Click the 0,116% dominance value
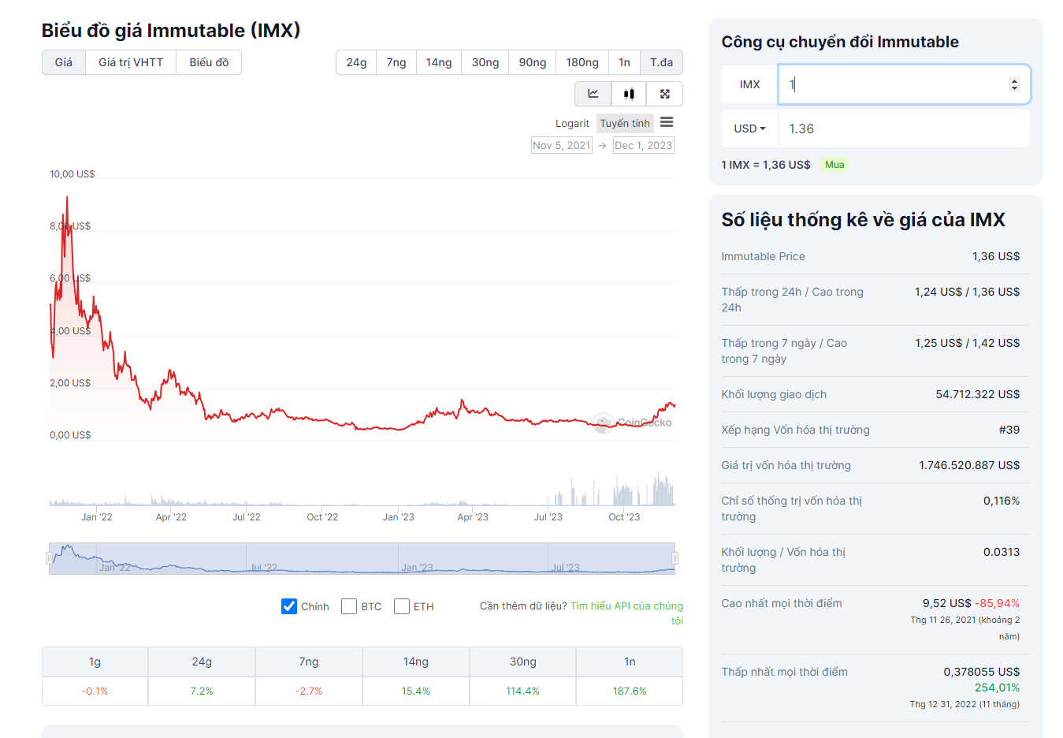Screen dimensions: 1063x738 [1001, 501]
